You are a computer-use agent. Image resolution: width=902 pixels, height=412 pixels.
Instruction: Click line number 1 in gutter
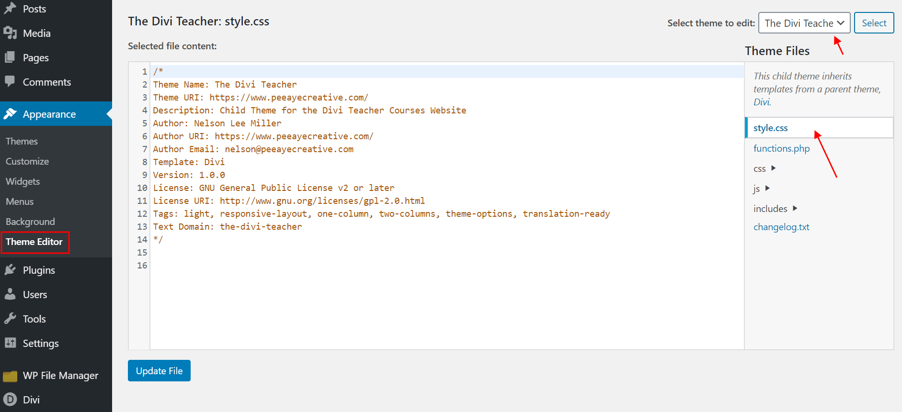(144, 71)
